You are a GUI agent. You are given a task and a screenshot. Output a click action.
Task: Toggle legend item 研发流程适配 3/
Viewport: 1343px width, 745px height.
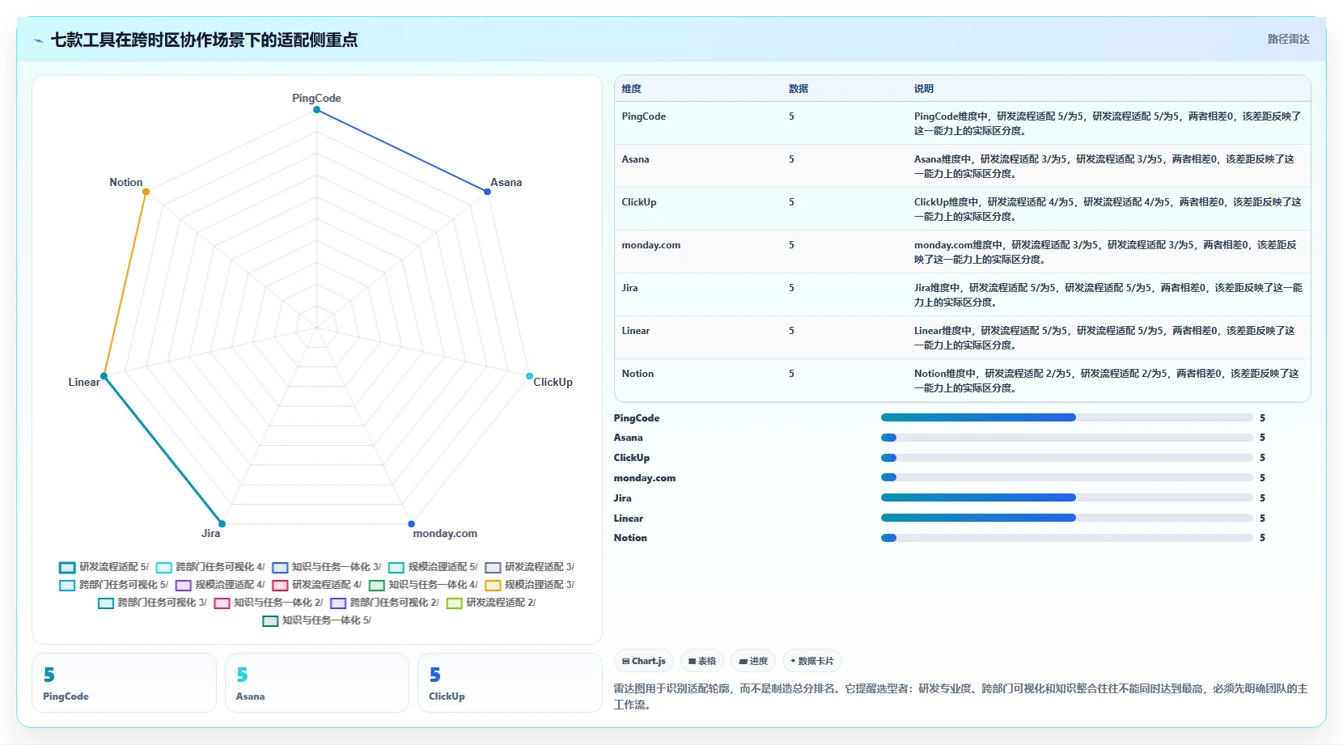tap(530, 567)
